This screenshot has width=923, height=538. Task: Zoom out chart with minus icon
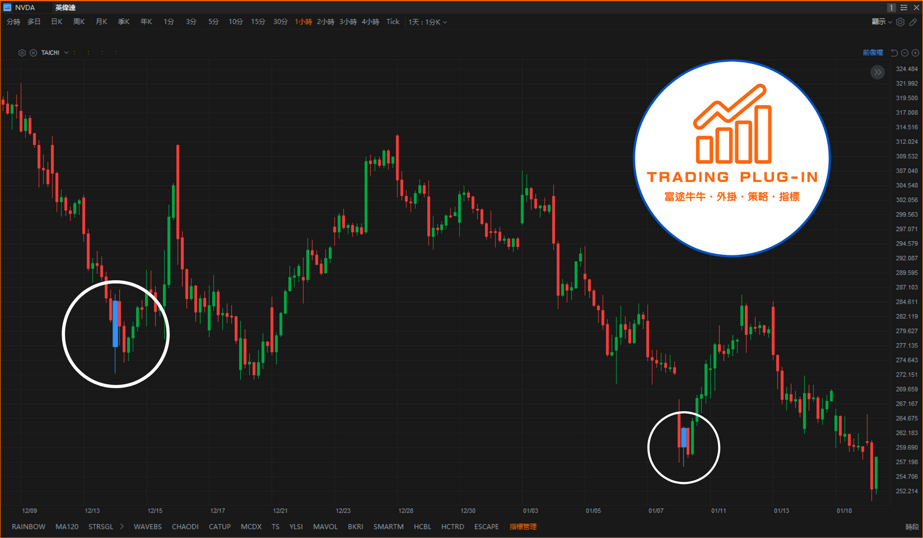(905, 53)
